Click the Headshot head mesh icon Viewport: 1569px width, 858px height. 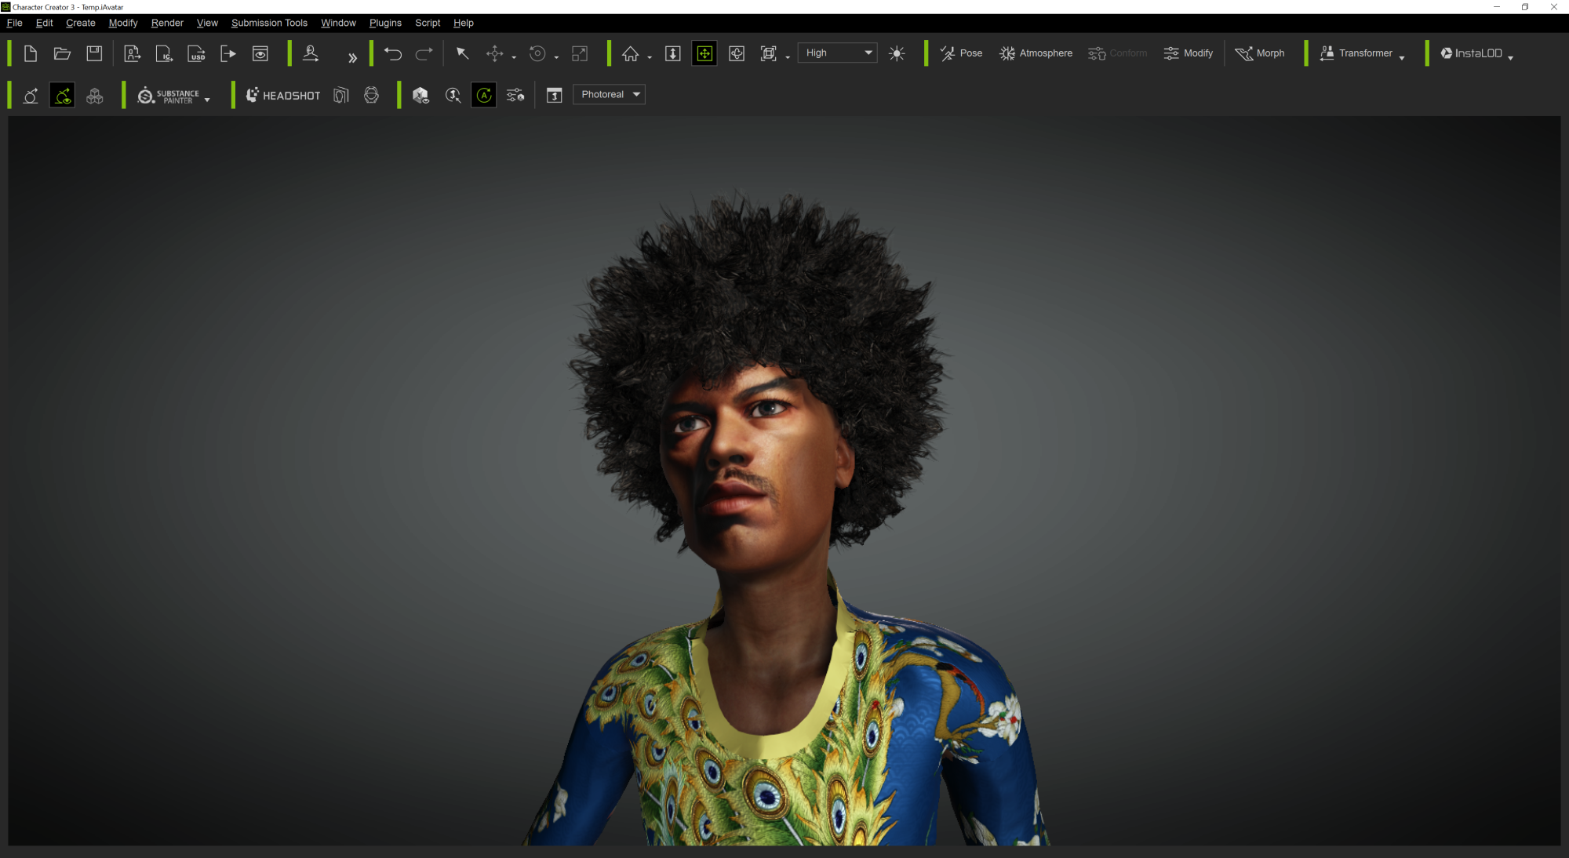tap(371, 95)
